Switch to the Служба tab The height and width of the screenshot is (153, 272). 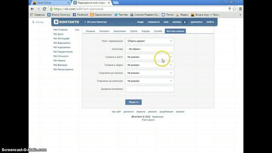pyautogui.click(x=158, y=31)
